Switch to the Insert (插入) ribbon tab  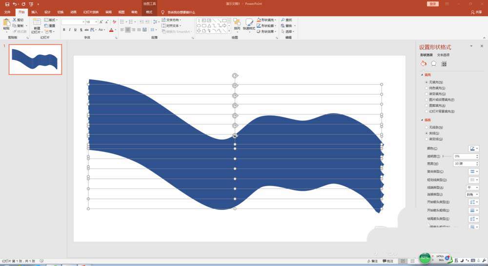point(34,12)
